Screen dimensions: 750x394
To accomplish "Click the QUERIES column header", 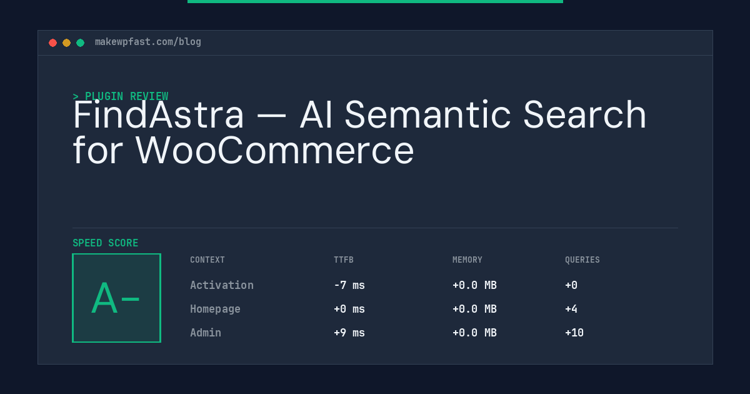I will (582, 260).
